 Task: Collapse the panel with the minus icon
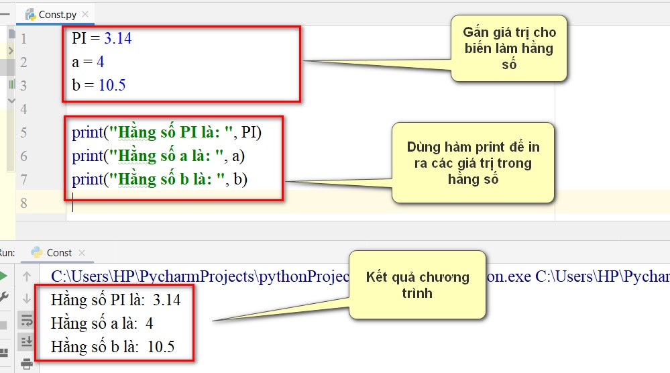(x=4, y=14)
